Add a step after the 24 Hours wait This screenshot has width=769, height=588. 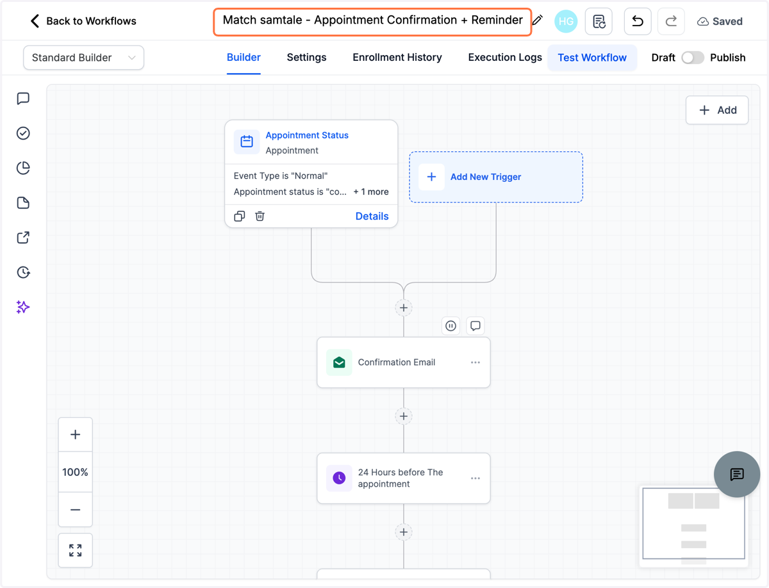tap(404, 532)
